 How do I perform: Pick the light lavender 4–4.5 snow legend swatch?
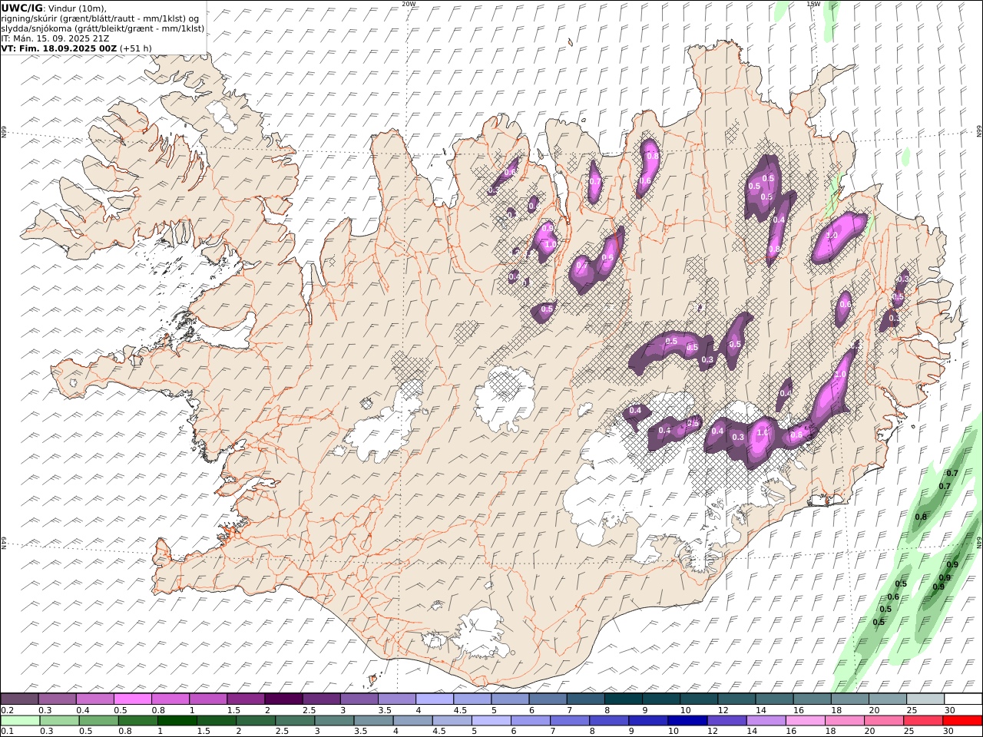click(434, 699)
